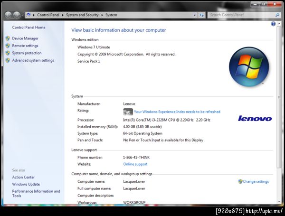285x216 pixels.
Task: Expand the arrow after System and Security
Action: coord(102,15)
